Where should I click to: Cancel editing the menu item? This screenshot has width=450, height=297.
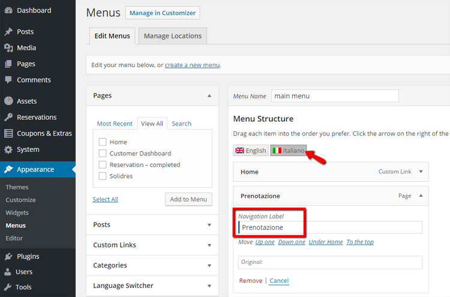click(x=279, y=281)
